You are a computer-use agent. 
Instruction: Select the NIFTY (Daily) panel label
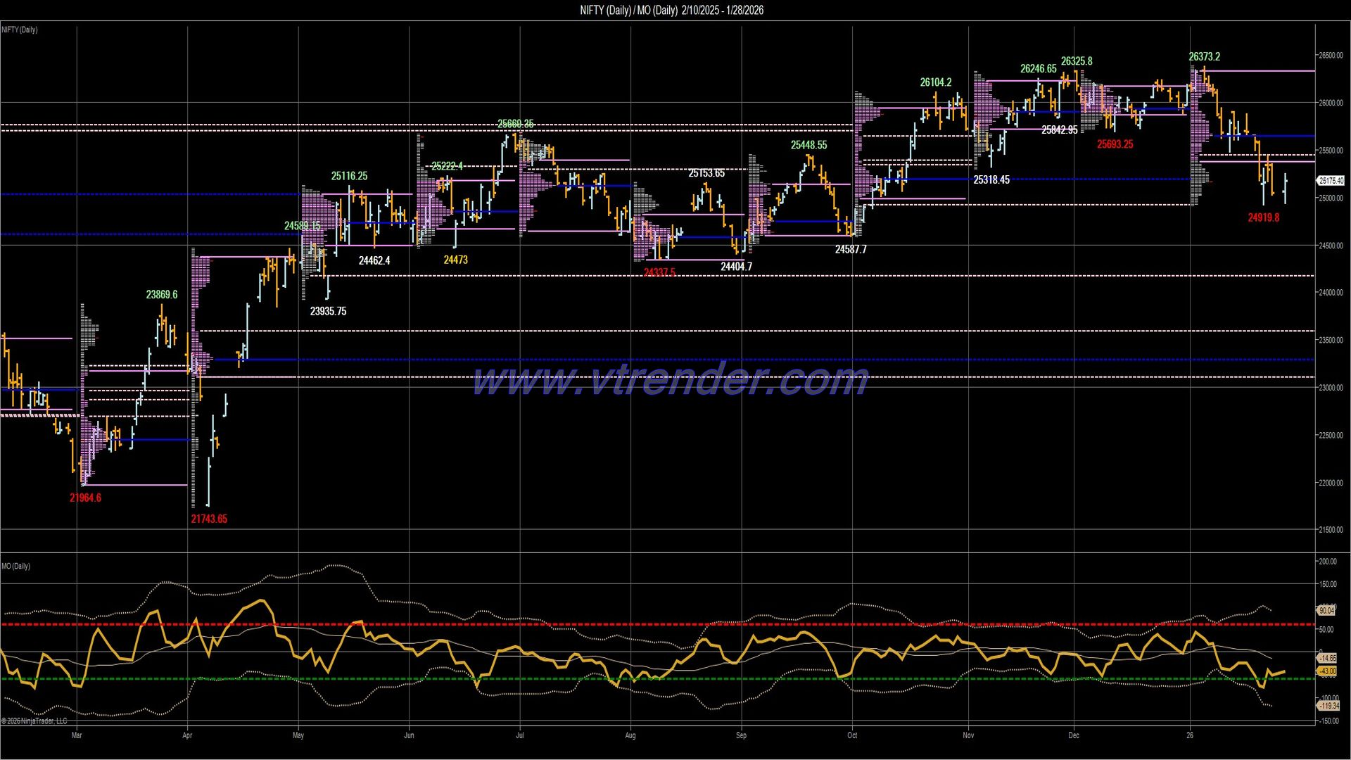(x=20, y=30)
